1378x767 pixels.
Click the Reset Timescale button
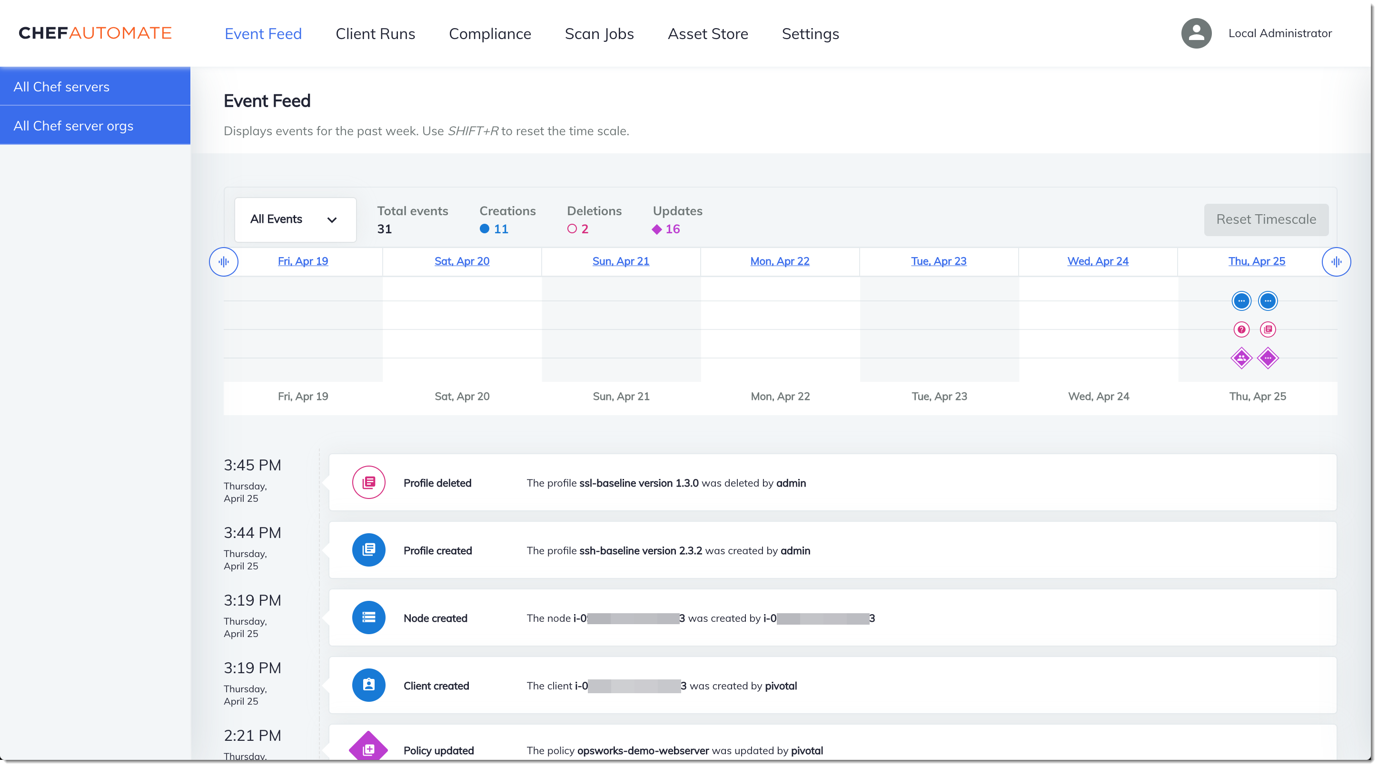1266,219
